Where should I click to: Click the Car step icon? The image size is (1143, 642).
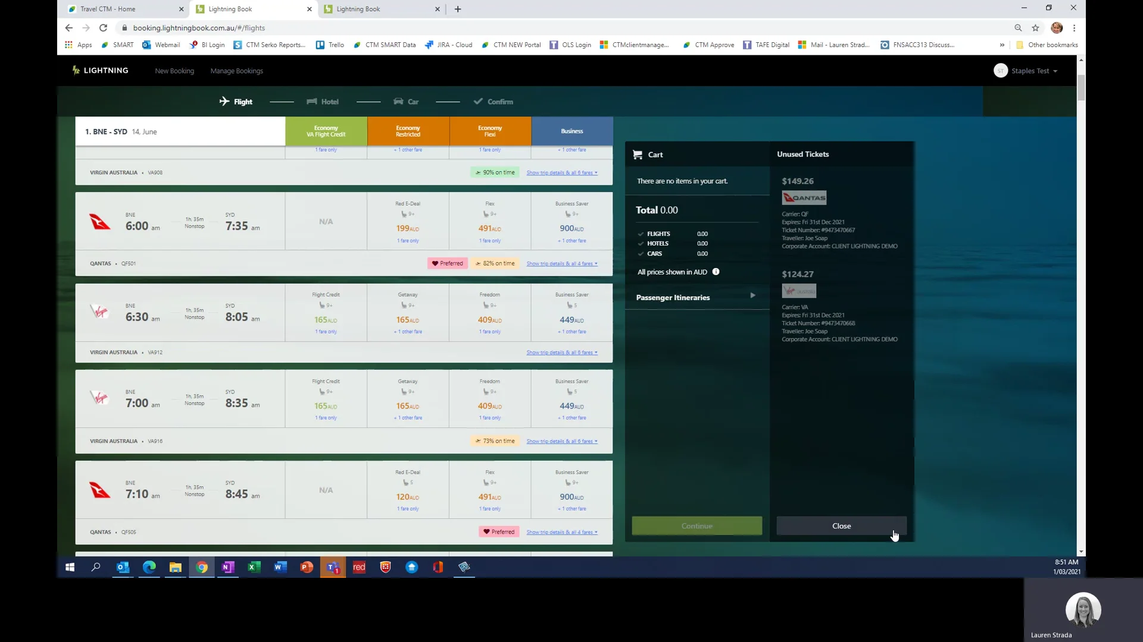click(x=398, y=101)
